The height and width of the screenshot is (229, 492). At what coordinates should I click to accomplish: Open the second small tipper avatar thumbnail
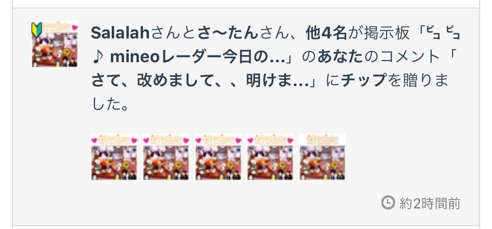point(166,157)
